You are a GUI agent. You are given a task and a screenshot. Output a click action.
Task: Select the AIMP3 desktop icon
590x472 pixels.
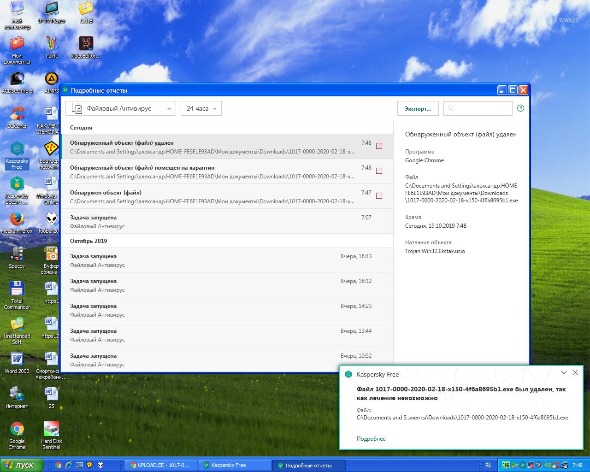click(x=52, y=83)
